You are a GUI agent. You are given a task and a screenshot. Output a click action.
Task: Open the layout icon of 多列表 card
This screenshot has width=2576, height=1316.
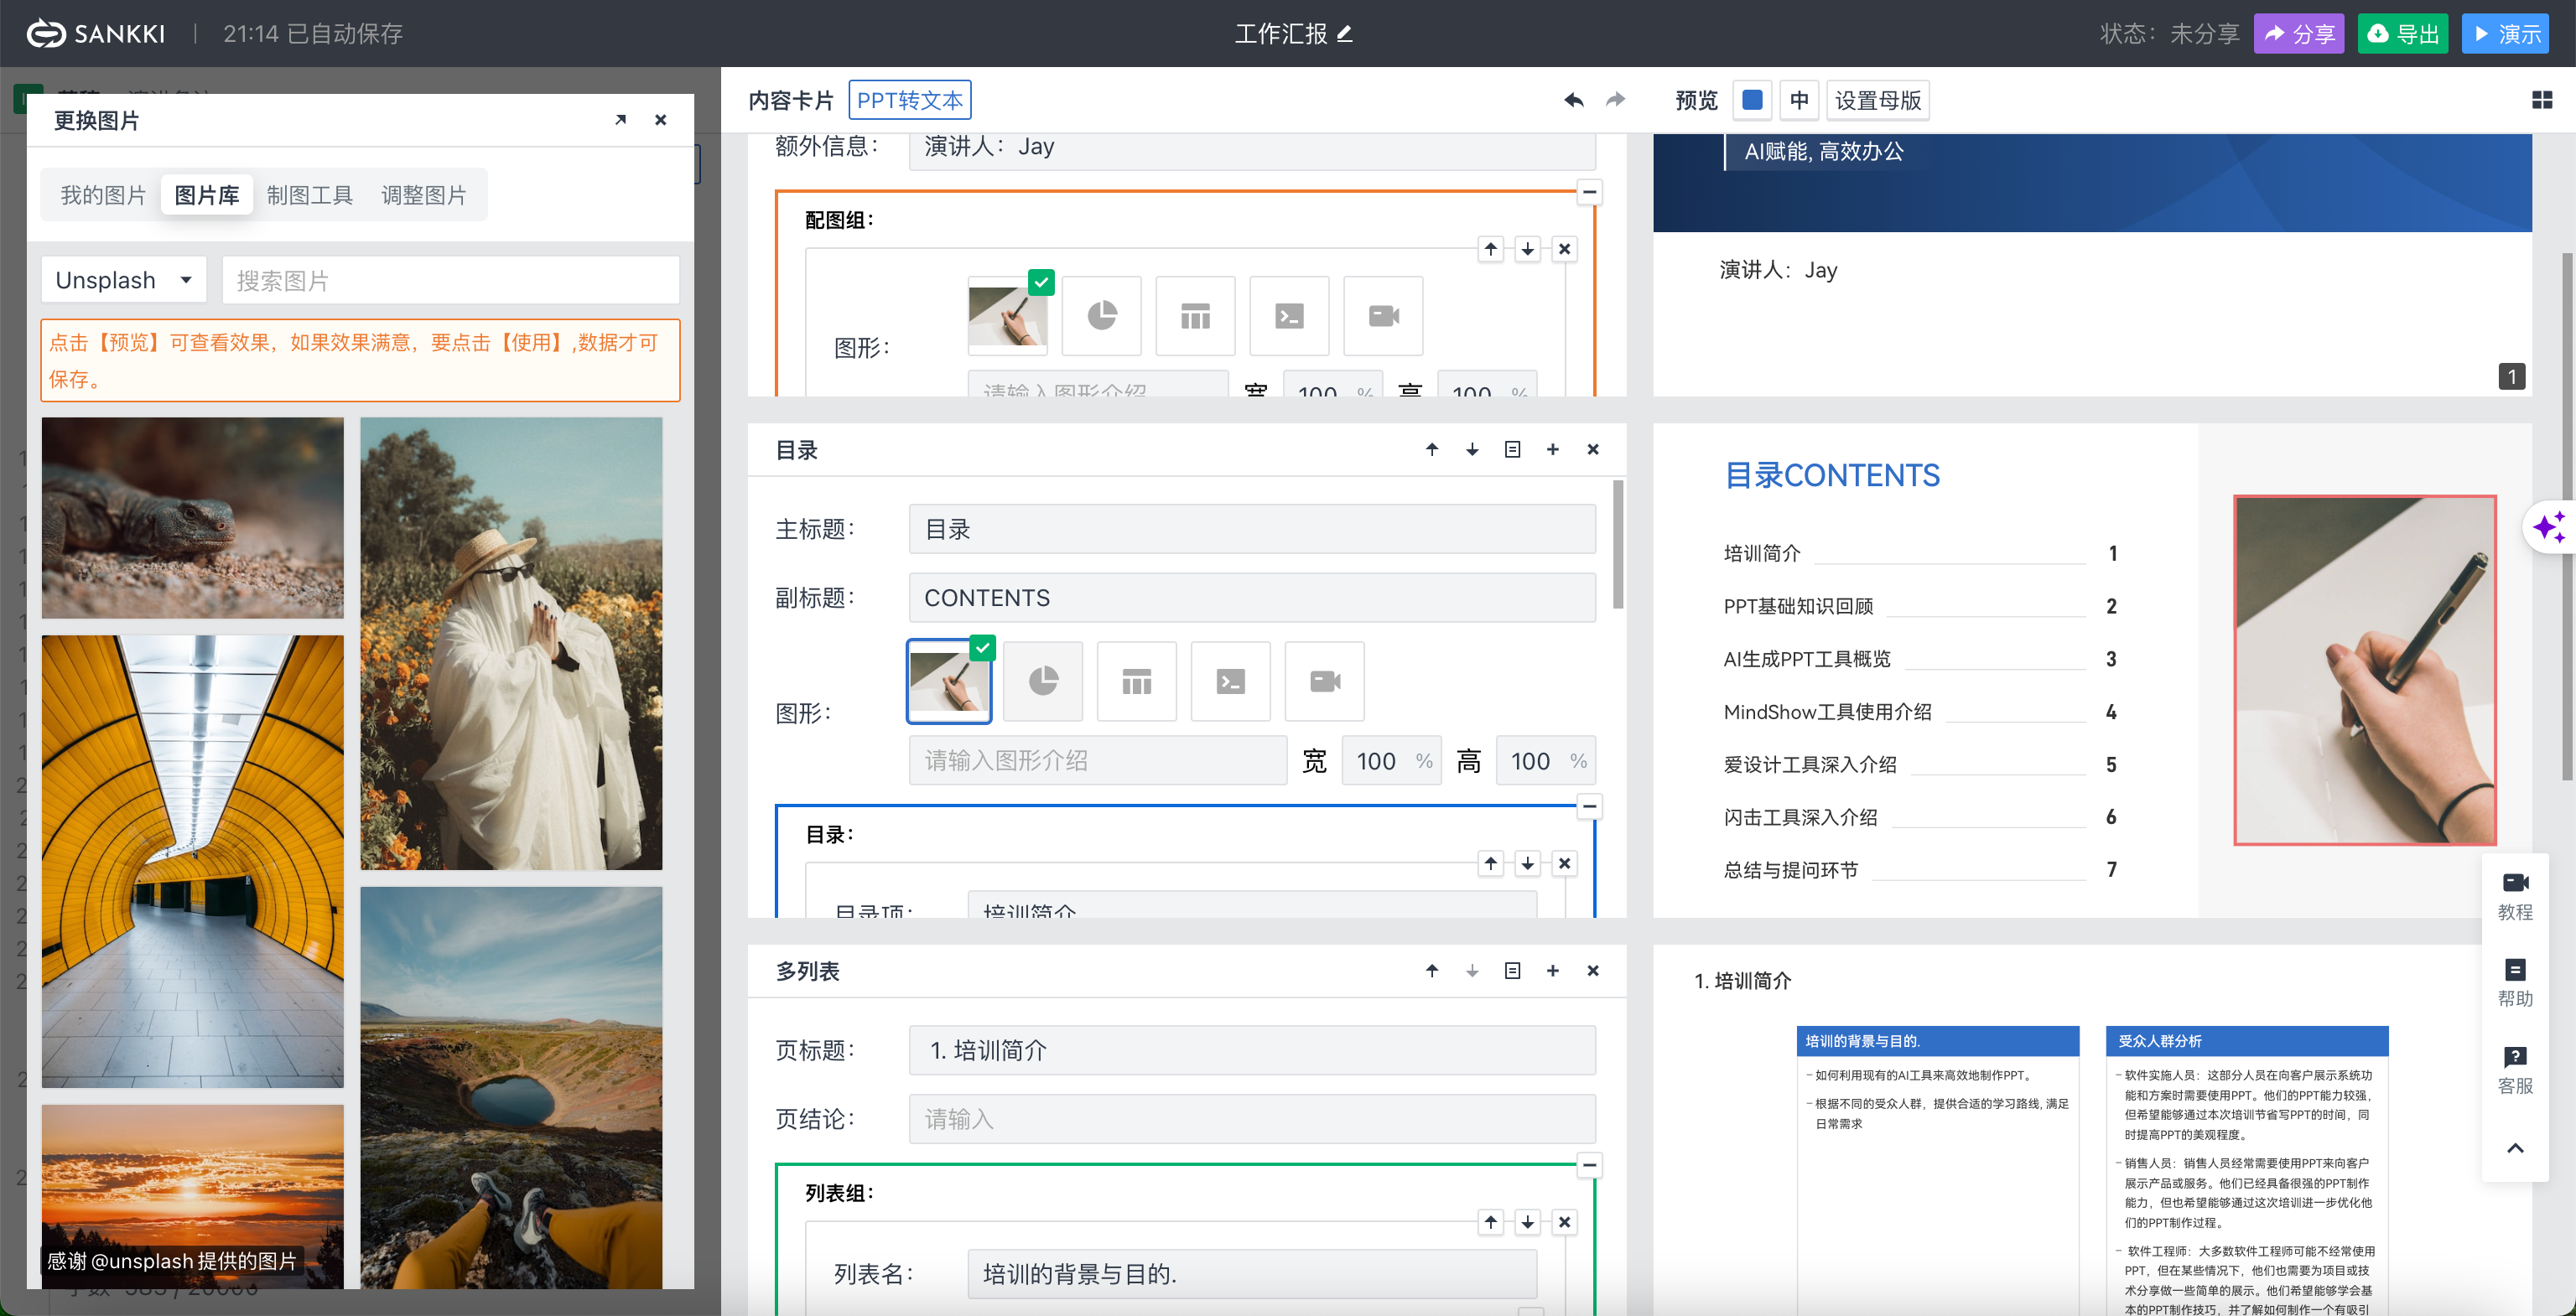1512,971
